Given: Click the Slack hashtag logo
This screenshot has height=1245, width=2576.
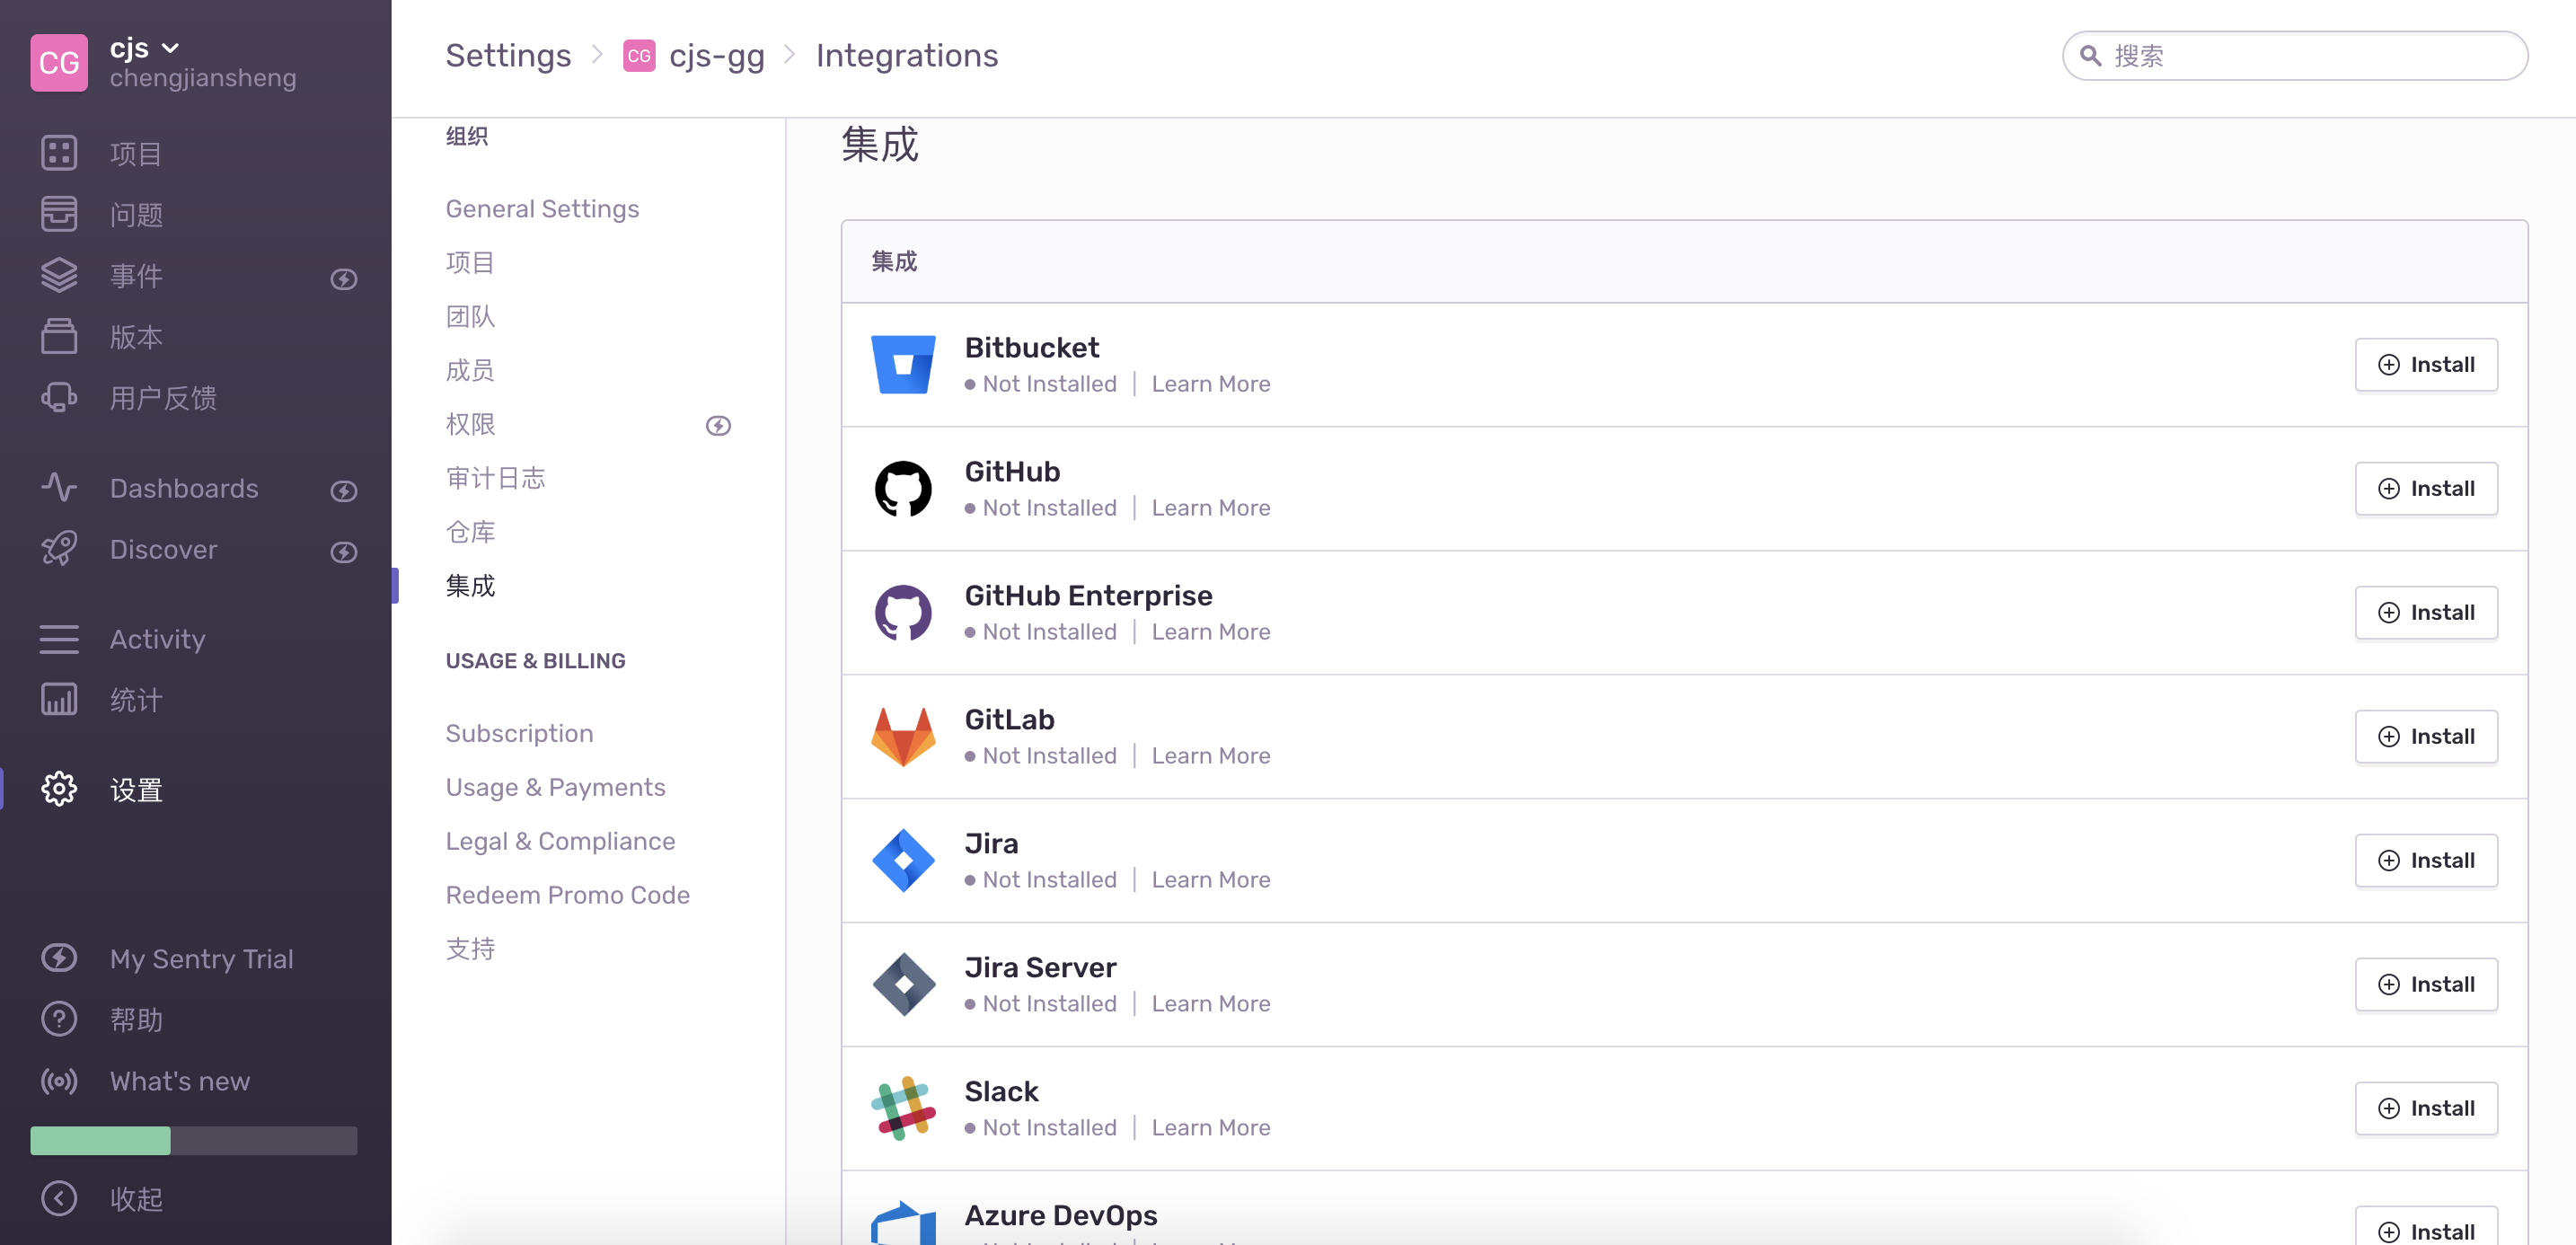Looking at the screenshot, I should click(x=903, y=1108).
